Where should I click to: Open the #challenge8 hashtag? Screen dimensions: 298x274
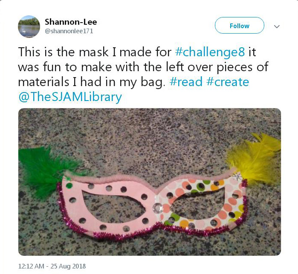210,52
